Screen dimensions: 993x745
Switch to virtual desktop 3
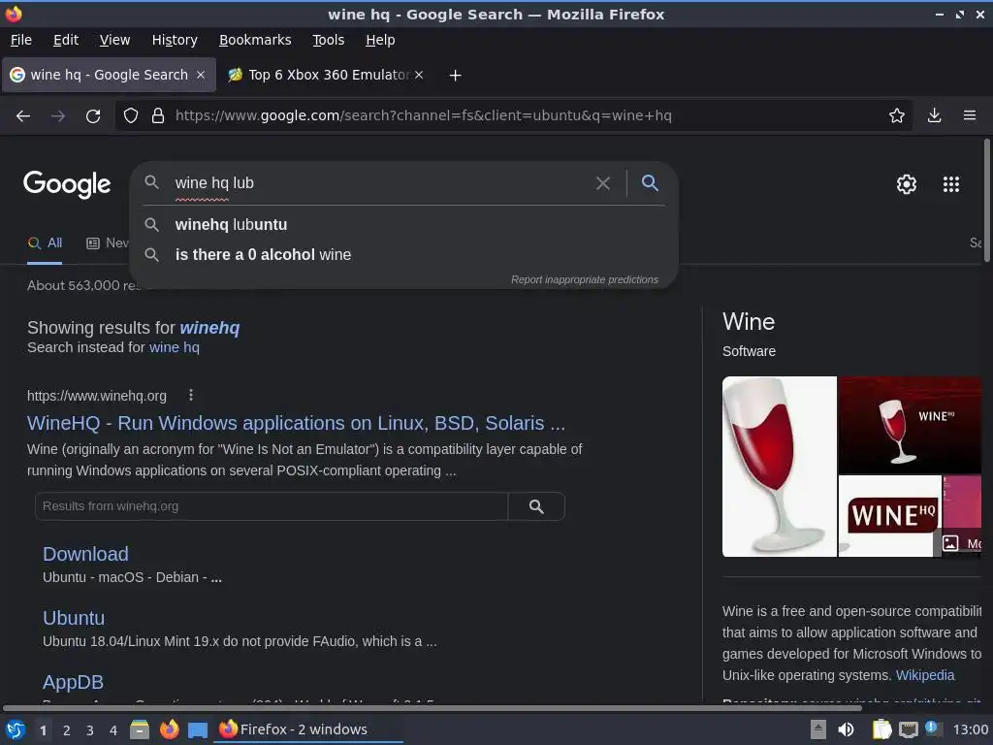90,730
